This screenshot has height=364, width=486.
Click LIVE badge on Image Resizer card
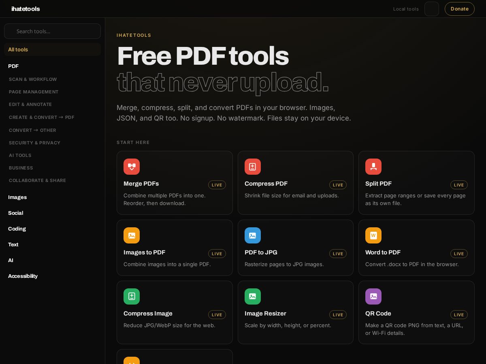[338, 315]
